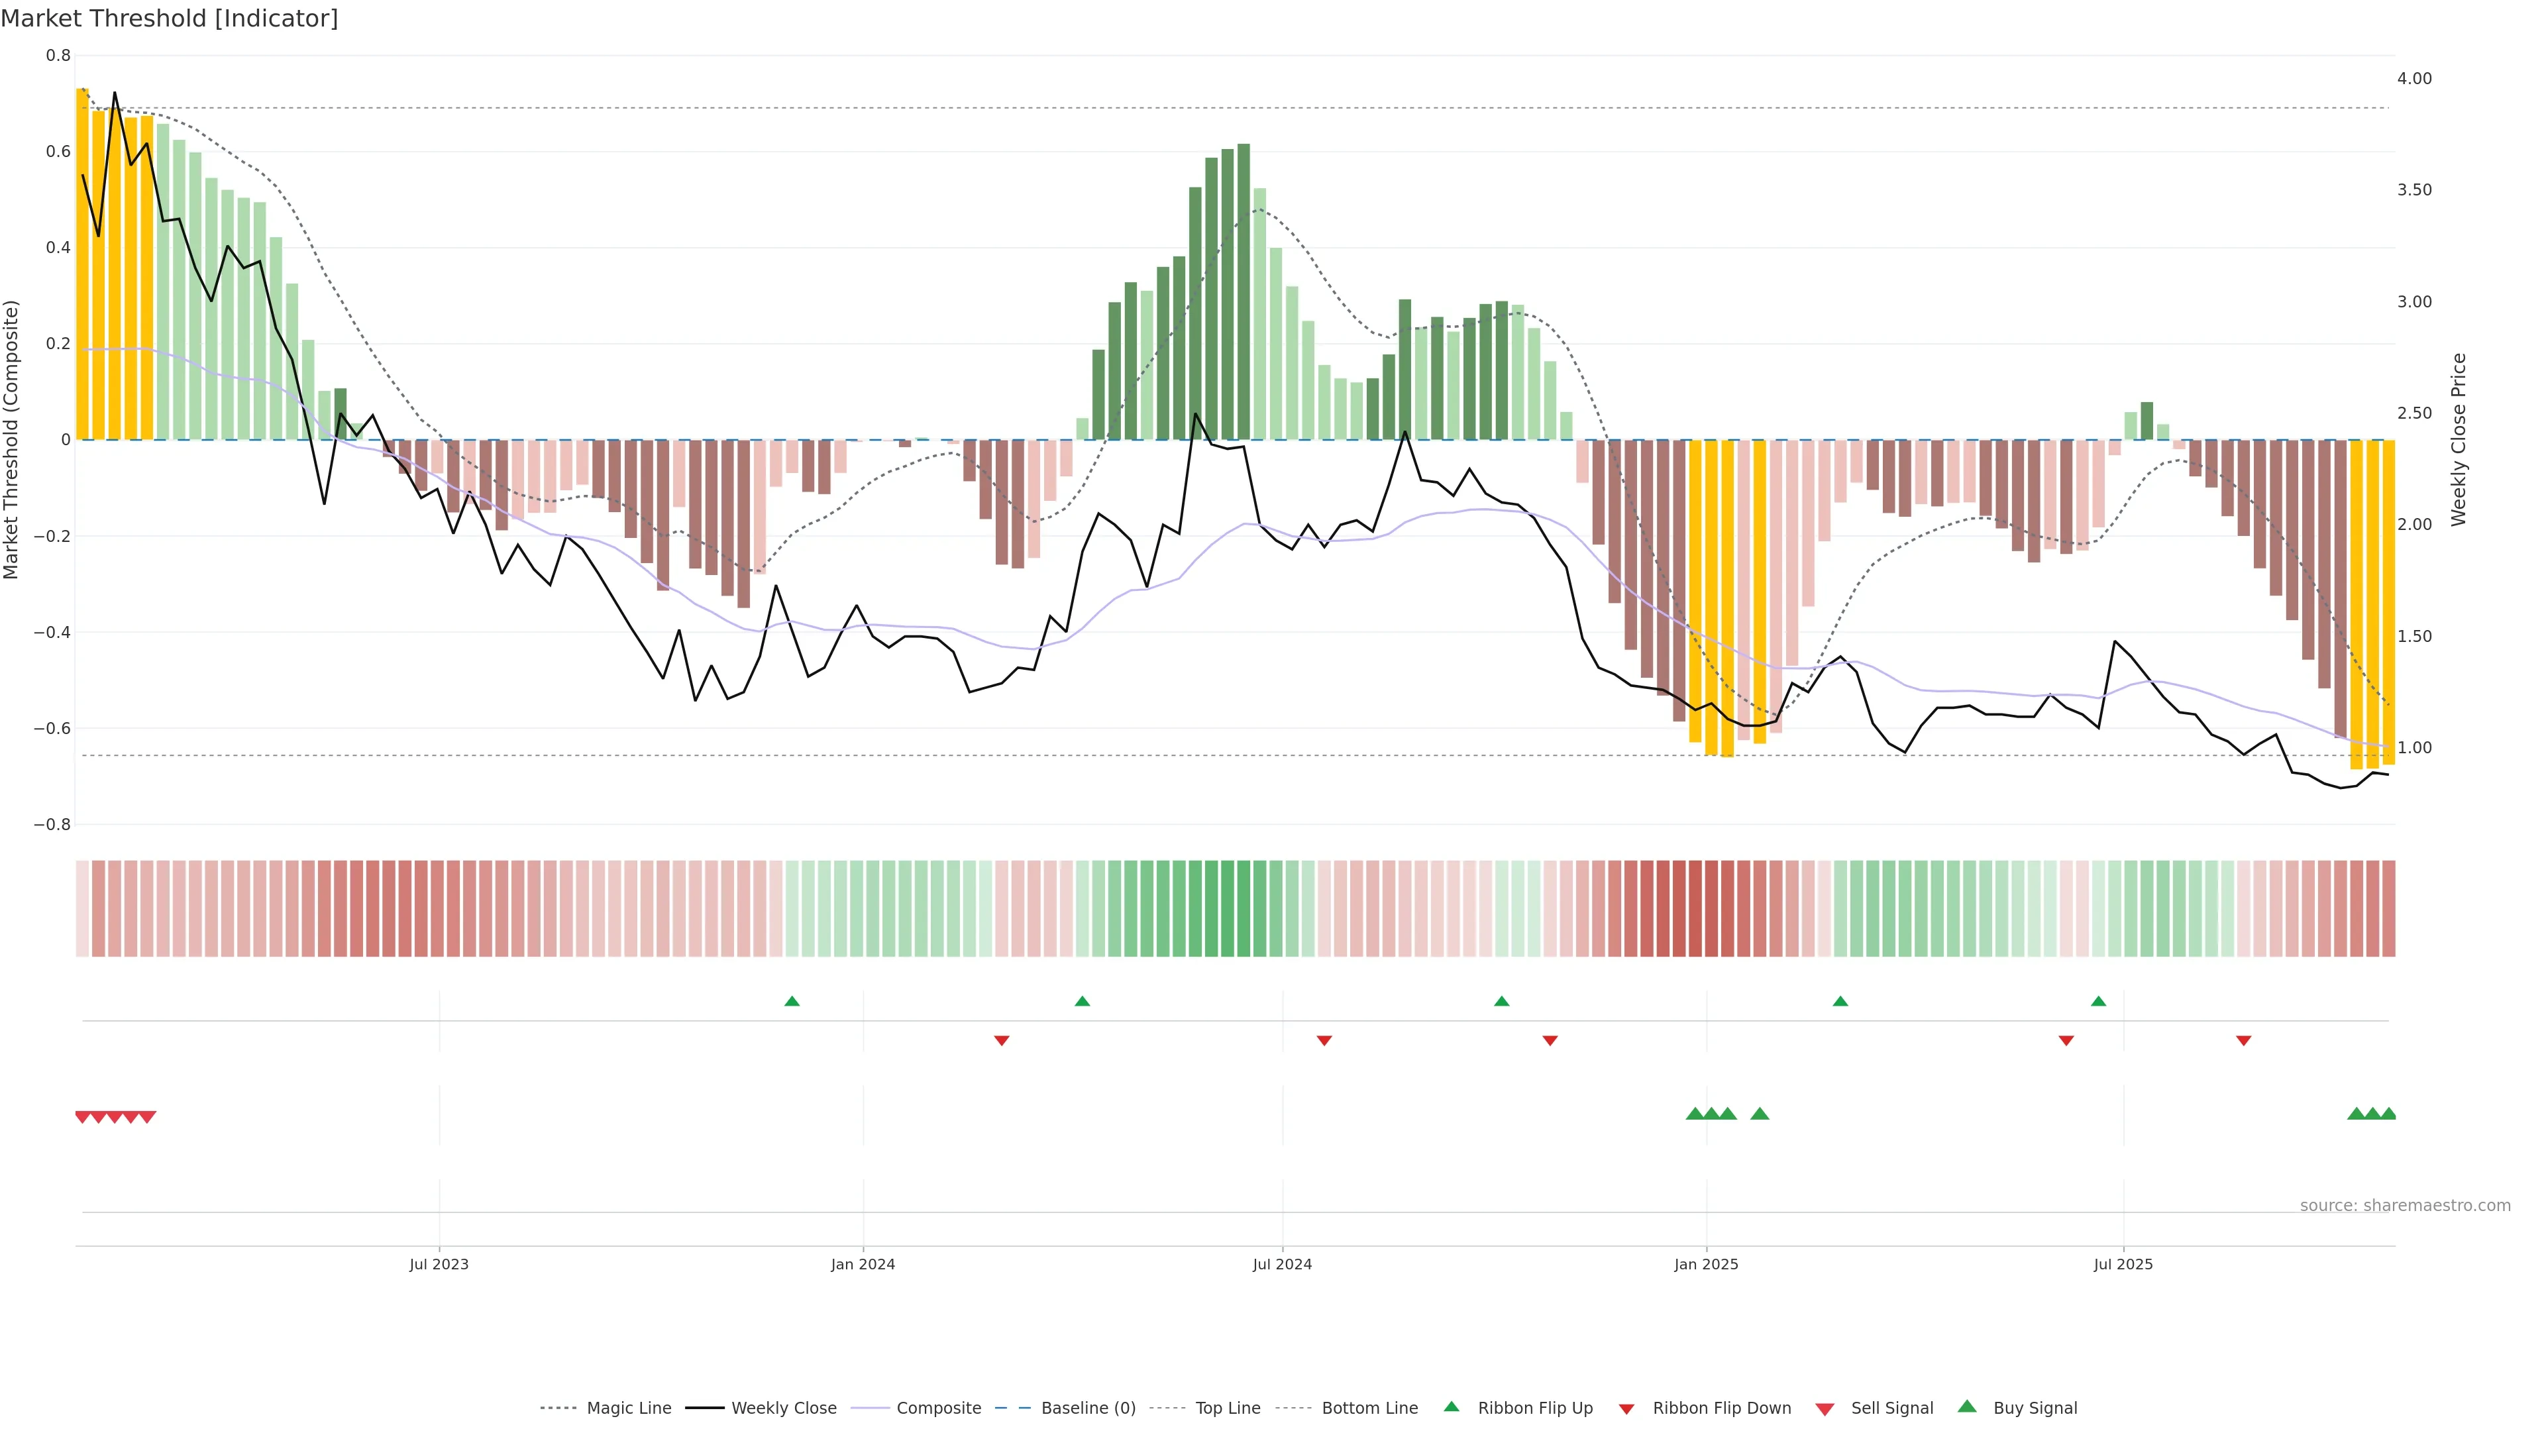Click the Jul 2025 x-axis label
This screenshot has width=2544, height=1431.
2122,1264
